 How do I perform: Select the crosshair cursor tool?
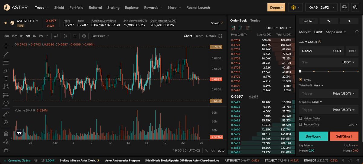pos(6,46)
